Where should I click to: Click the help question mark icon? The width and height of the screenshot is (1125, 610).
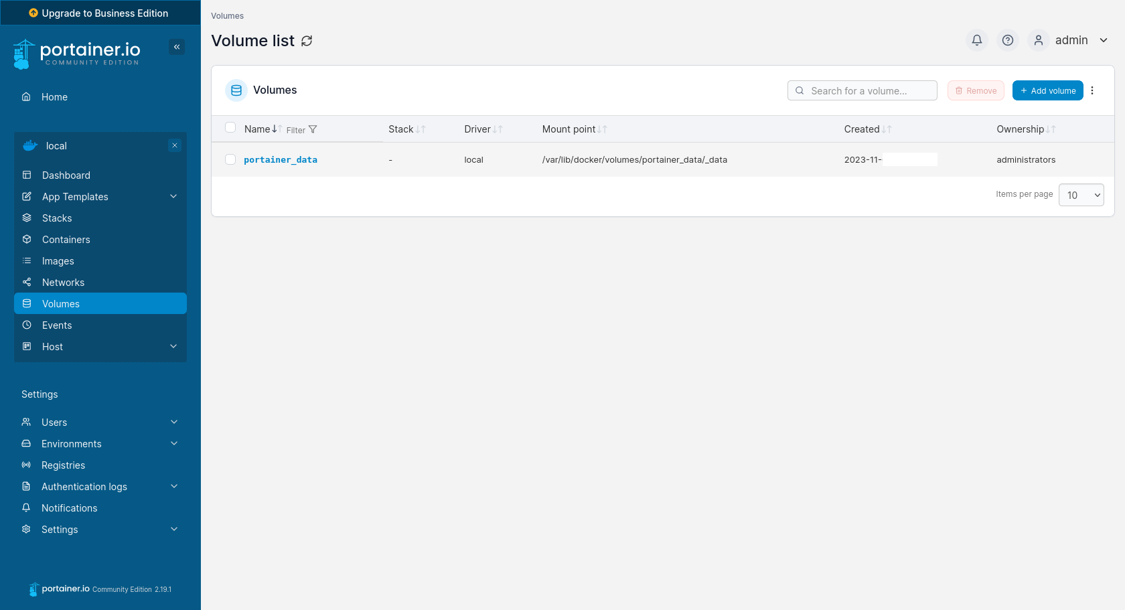point(1007,40)
